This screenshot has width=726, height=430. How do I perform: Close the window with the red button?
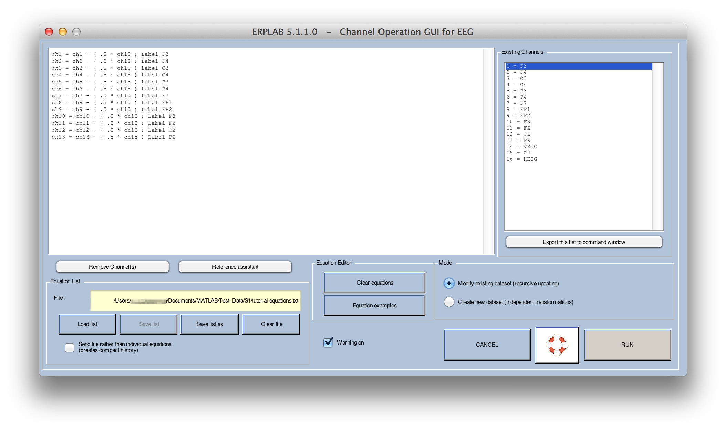point(49,32)
